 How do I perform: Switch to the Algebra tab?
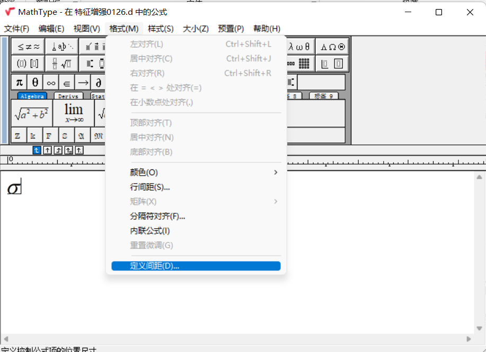click(x=32, y=96)
